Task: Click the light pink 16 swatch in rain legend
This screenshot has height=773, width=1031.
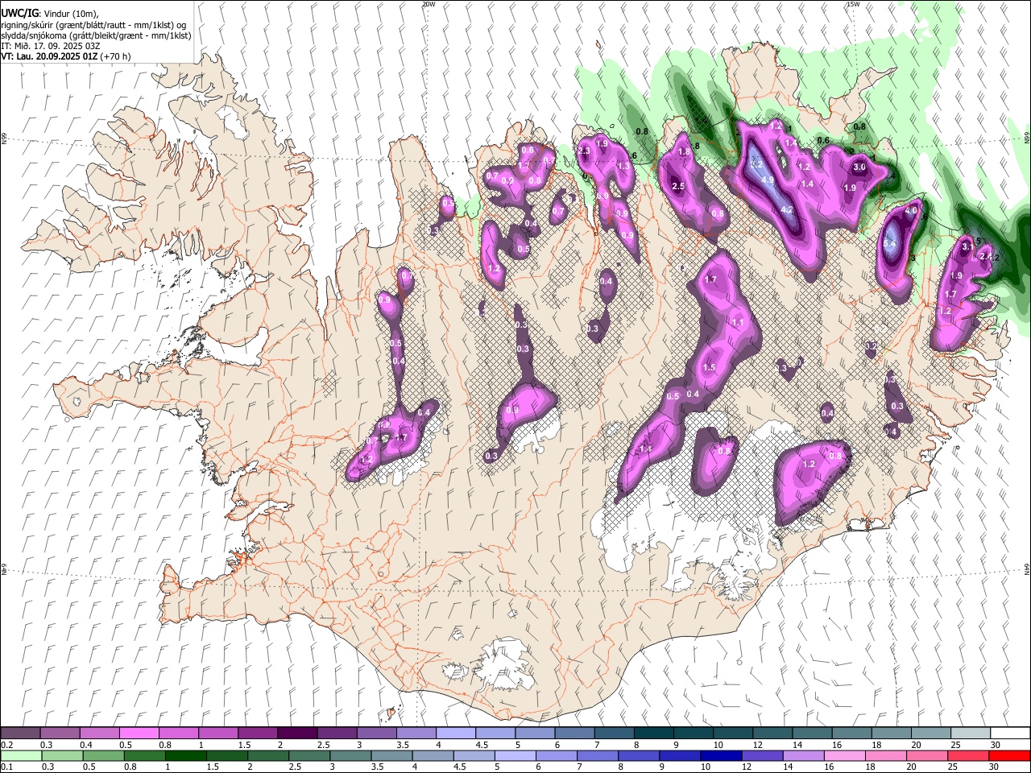Action: click(845, 755)
